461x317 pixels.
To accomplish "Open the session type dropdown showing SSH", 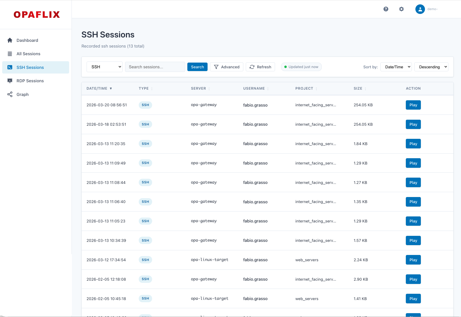I will [x=104, y=67].
